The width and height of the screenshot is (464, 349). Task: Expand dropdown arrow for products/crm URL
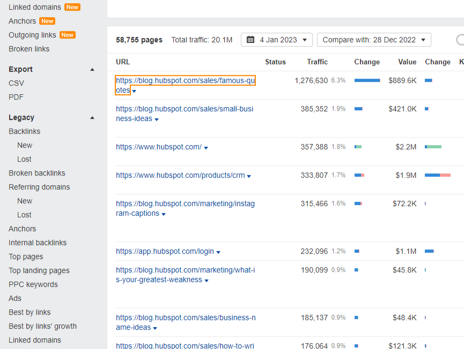coord(249,176)
